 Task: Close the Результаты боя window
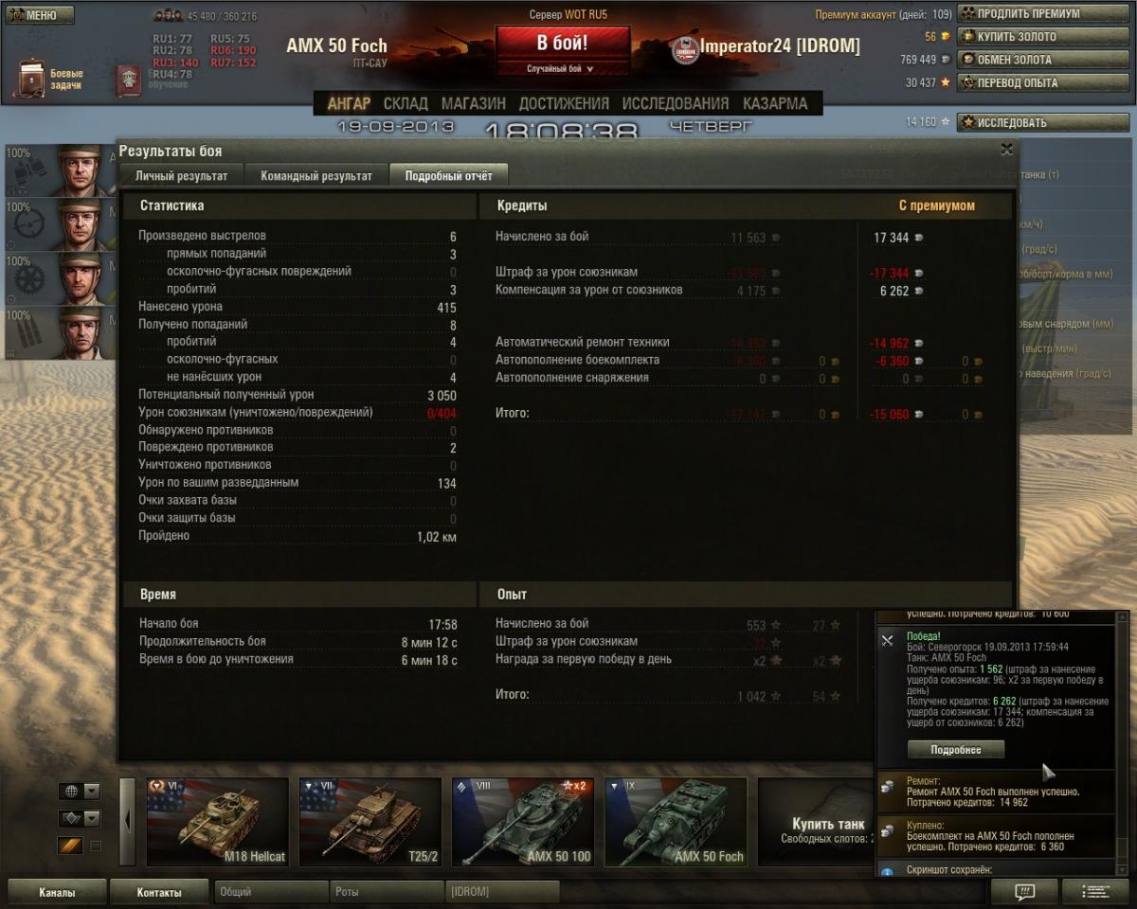[x=1006, y=150]
